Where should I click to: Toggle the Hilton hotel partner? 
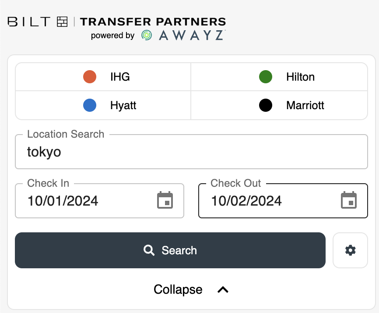tap(279, 77)
